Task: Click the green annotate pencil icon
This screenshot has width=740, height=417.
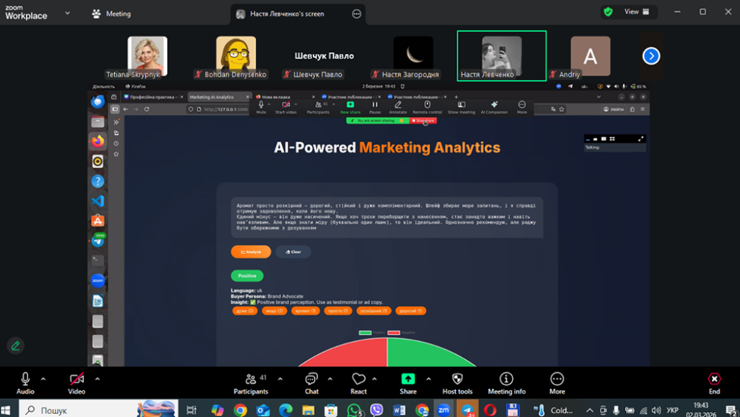Action: 16,345
